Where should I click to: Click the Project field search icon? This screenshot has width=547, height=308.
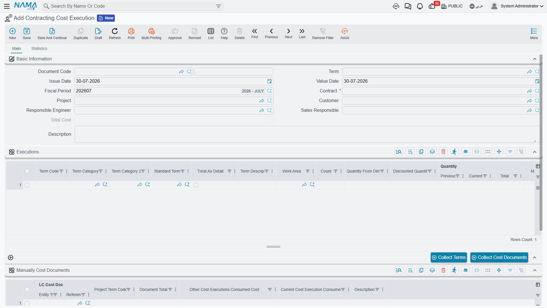[x=270, y=101]
